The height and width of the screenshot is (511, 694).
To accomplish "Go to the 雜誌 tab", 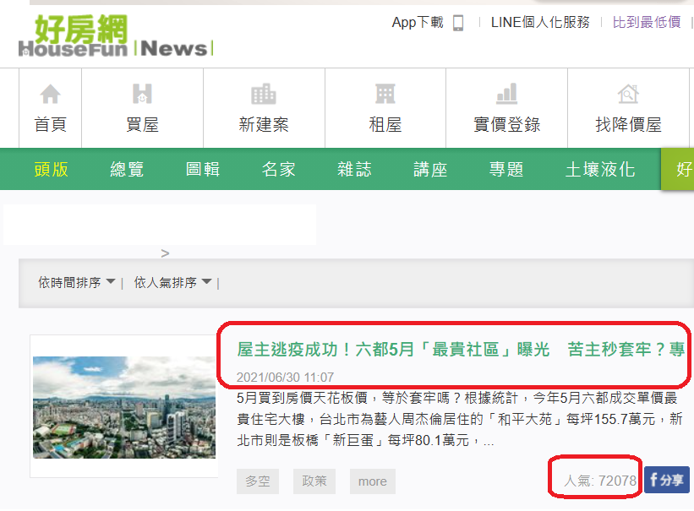I will (x=354, y=170).
